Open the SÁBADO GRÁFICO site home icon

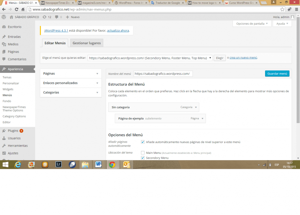click(x=11, y=17)
